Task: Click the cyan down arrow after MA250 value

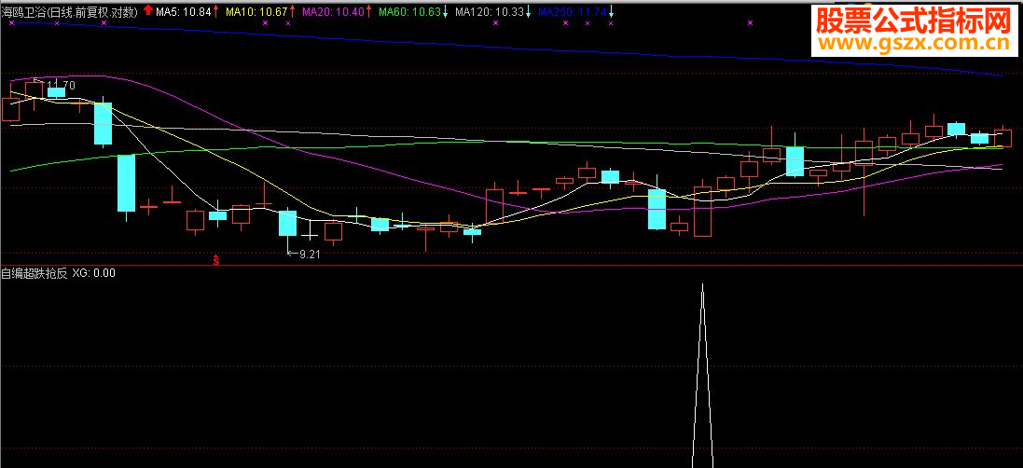Action: (612, 11)
